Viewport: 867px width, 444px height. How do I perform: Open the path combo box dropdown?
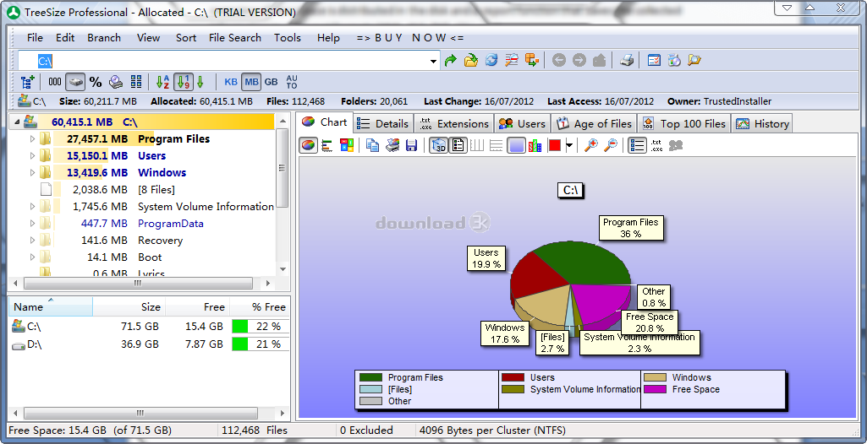(x=434, y=61)
